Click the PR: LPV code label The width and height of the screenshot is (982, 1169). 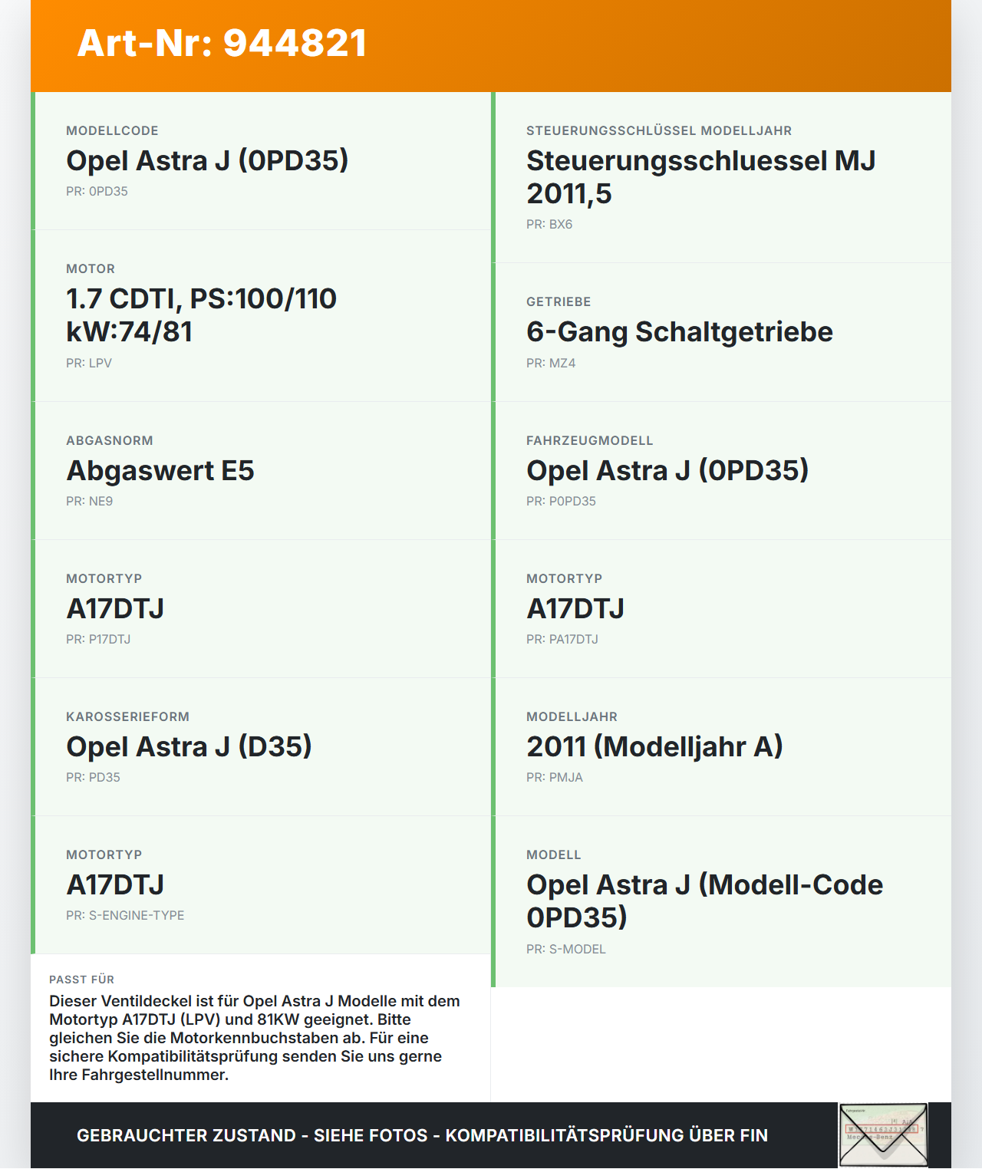point(89,364)
